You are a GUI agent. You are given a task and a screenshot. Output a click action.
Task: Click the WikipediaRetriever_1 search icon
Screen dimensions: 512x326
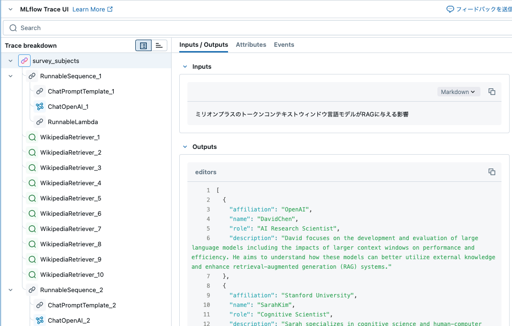[x=32, y=137]
